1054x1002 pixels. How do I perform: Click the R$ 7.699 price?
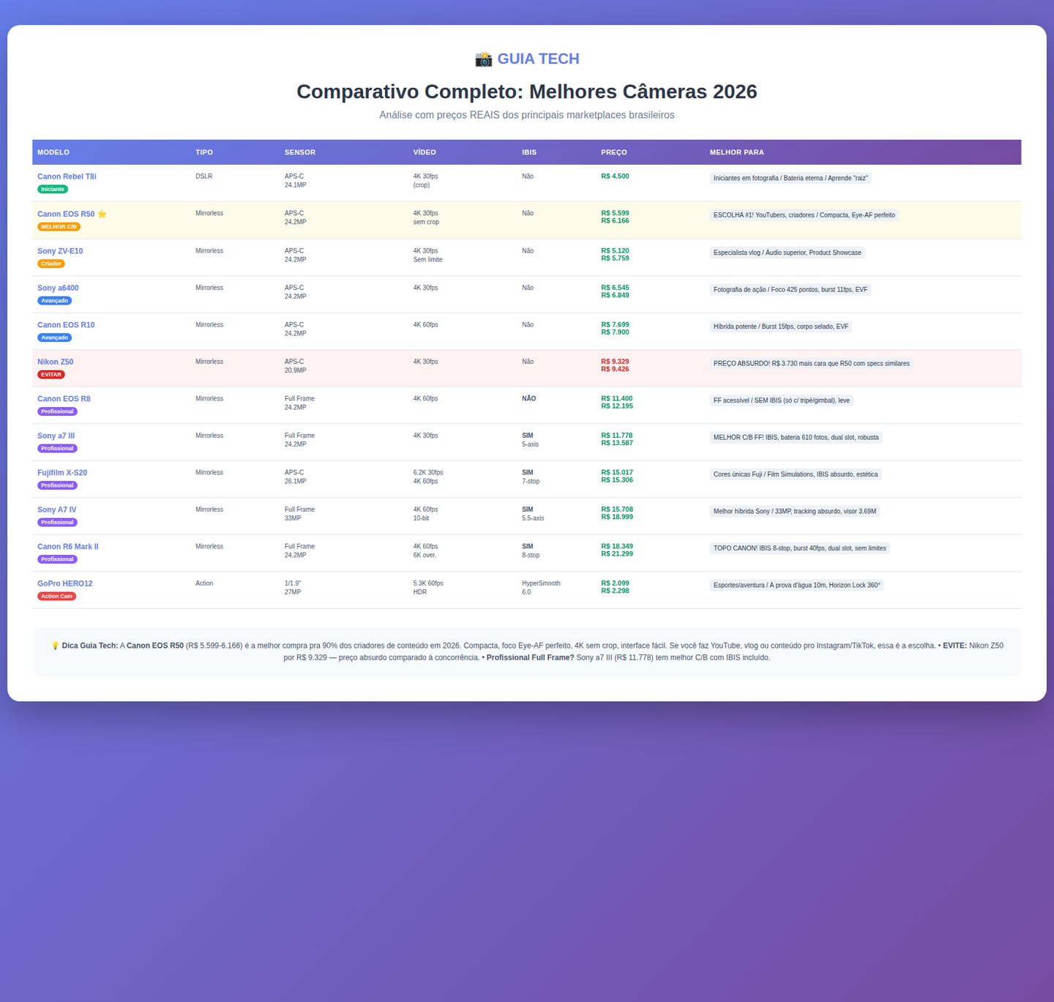tap(615, 325)
